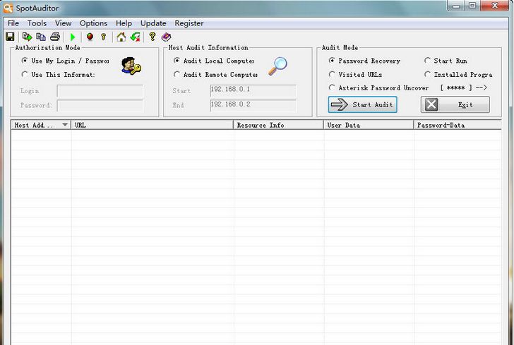Click the Copy toolbar icon
The width and height of the screenshot is (514, 345).
(x=41, y=37)
